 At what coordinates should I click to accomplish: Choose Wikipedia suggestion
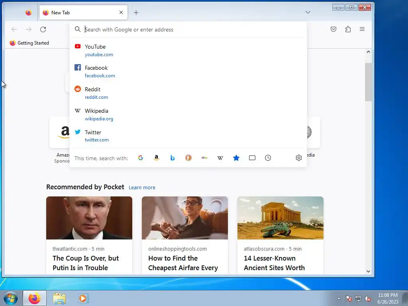188,114
